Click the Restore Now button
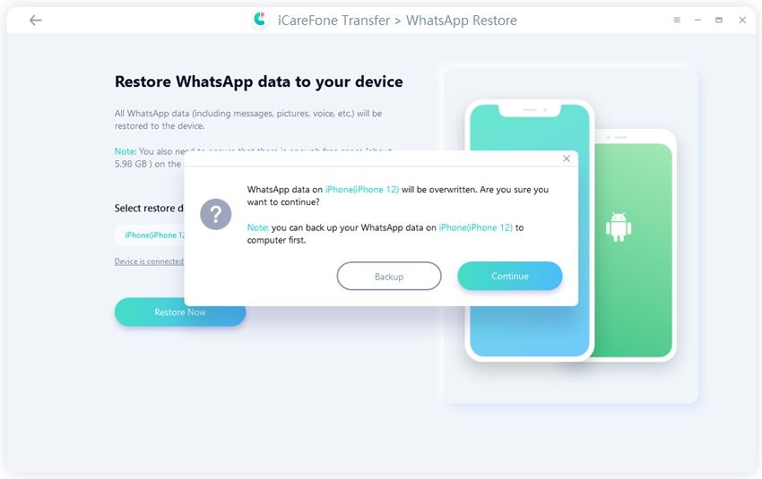 coord(180,312)
